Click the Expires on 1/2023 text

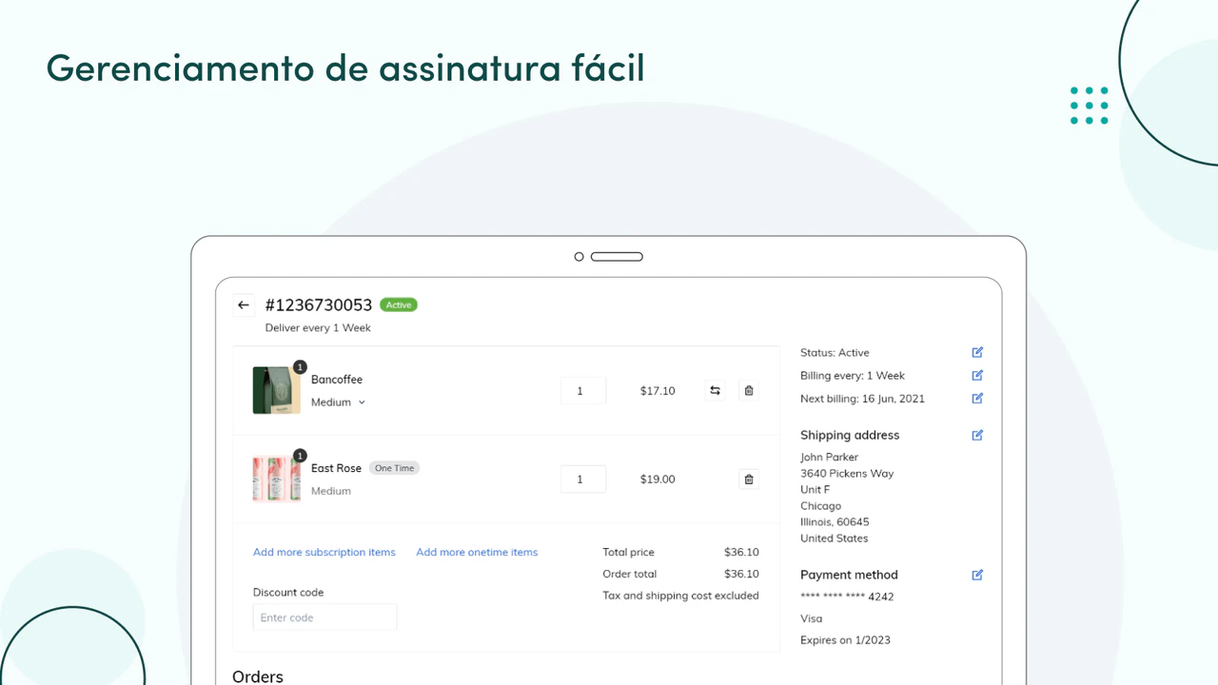[x=845, y=640]
